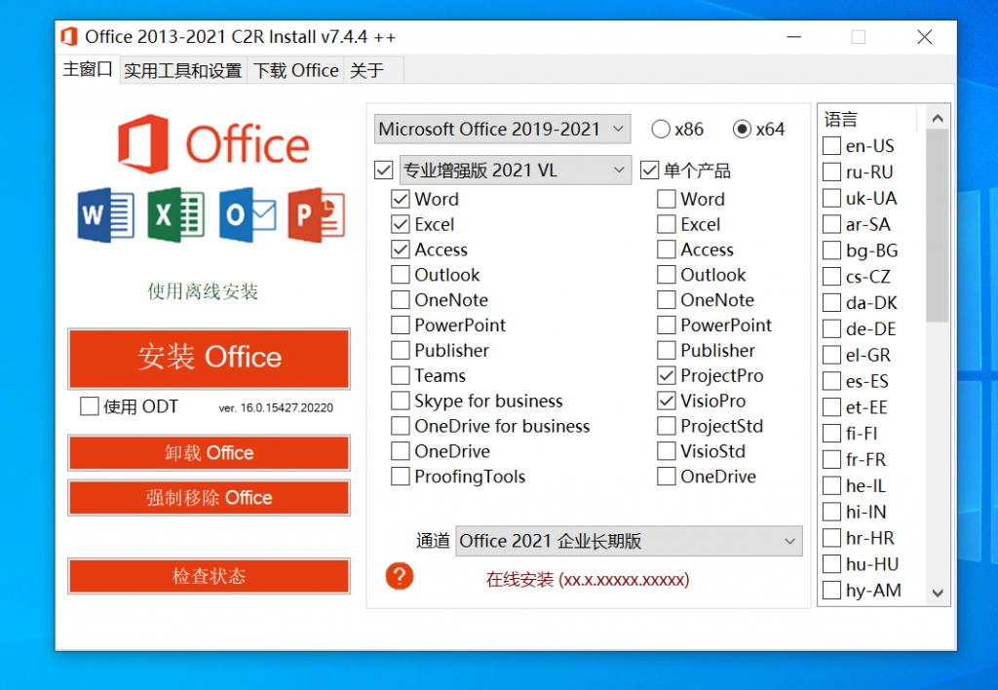Click the 强制移除 Office button
The width and height of the screenshot is (998, 690).
pyautogui.click(x=209, y=497)
